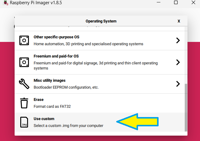Click the OS list vertical scrollbar thumb
Image resolution: width=200 pixels, height=141 pixels.
186,107
